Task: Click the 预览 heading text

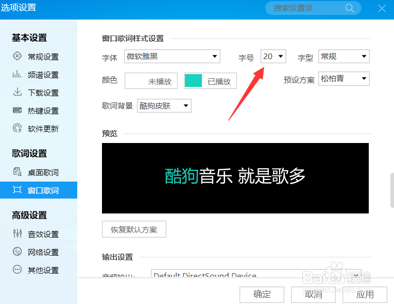Action: pos(110,134)
